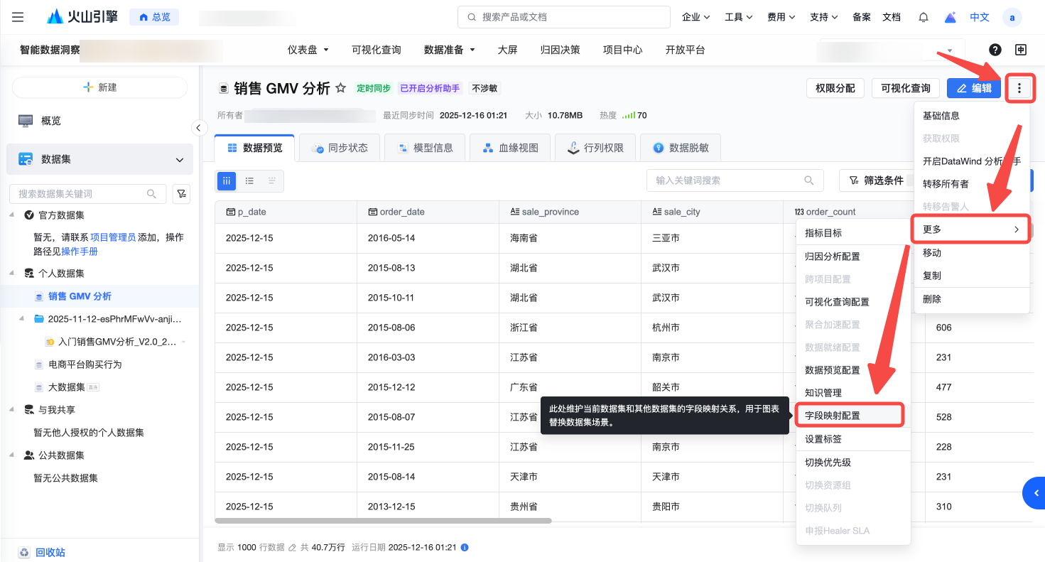Open the hamburger navigation menu
This screenshot has height=562, width=1045.
18,17
